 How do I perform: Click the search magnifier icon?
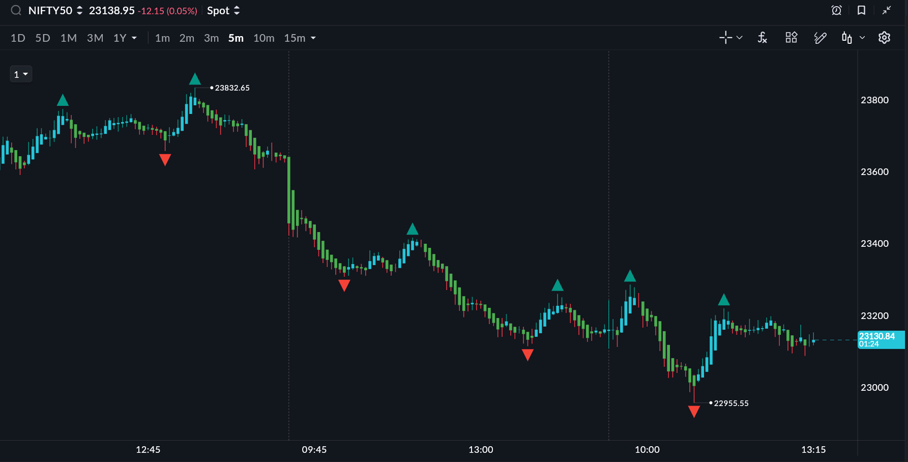pos(16,11)
